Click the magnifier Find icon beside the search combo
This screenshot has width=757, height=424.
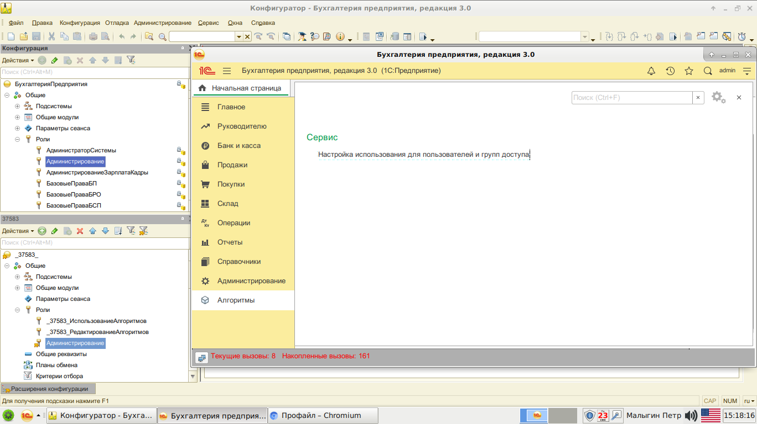tap(163, 36)
